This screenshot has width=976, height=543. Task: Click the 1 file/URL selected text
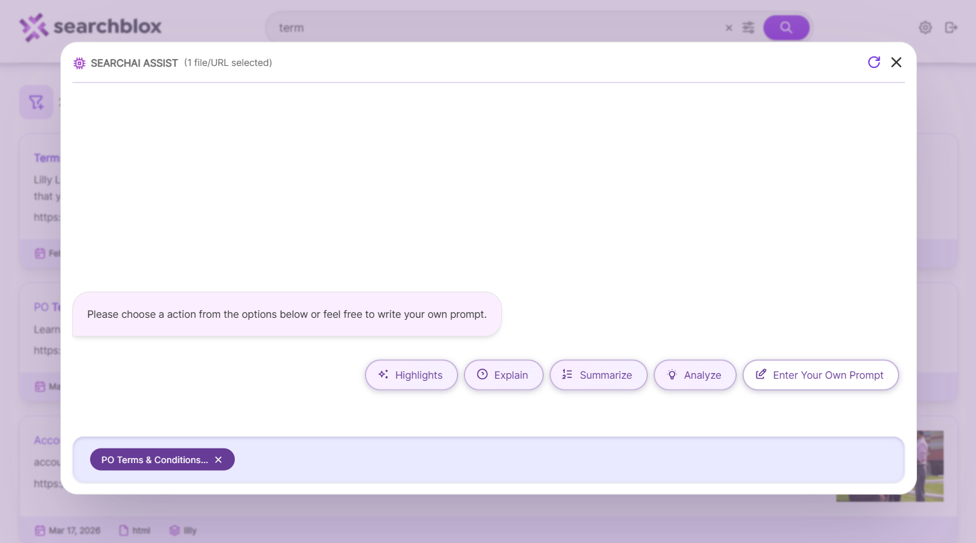coord(228,63)
